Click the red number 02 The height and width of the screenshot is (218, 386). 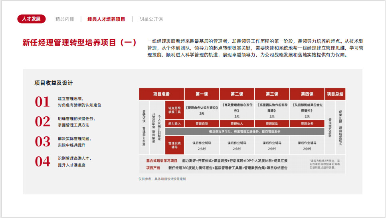(42, 122)
